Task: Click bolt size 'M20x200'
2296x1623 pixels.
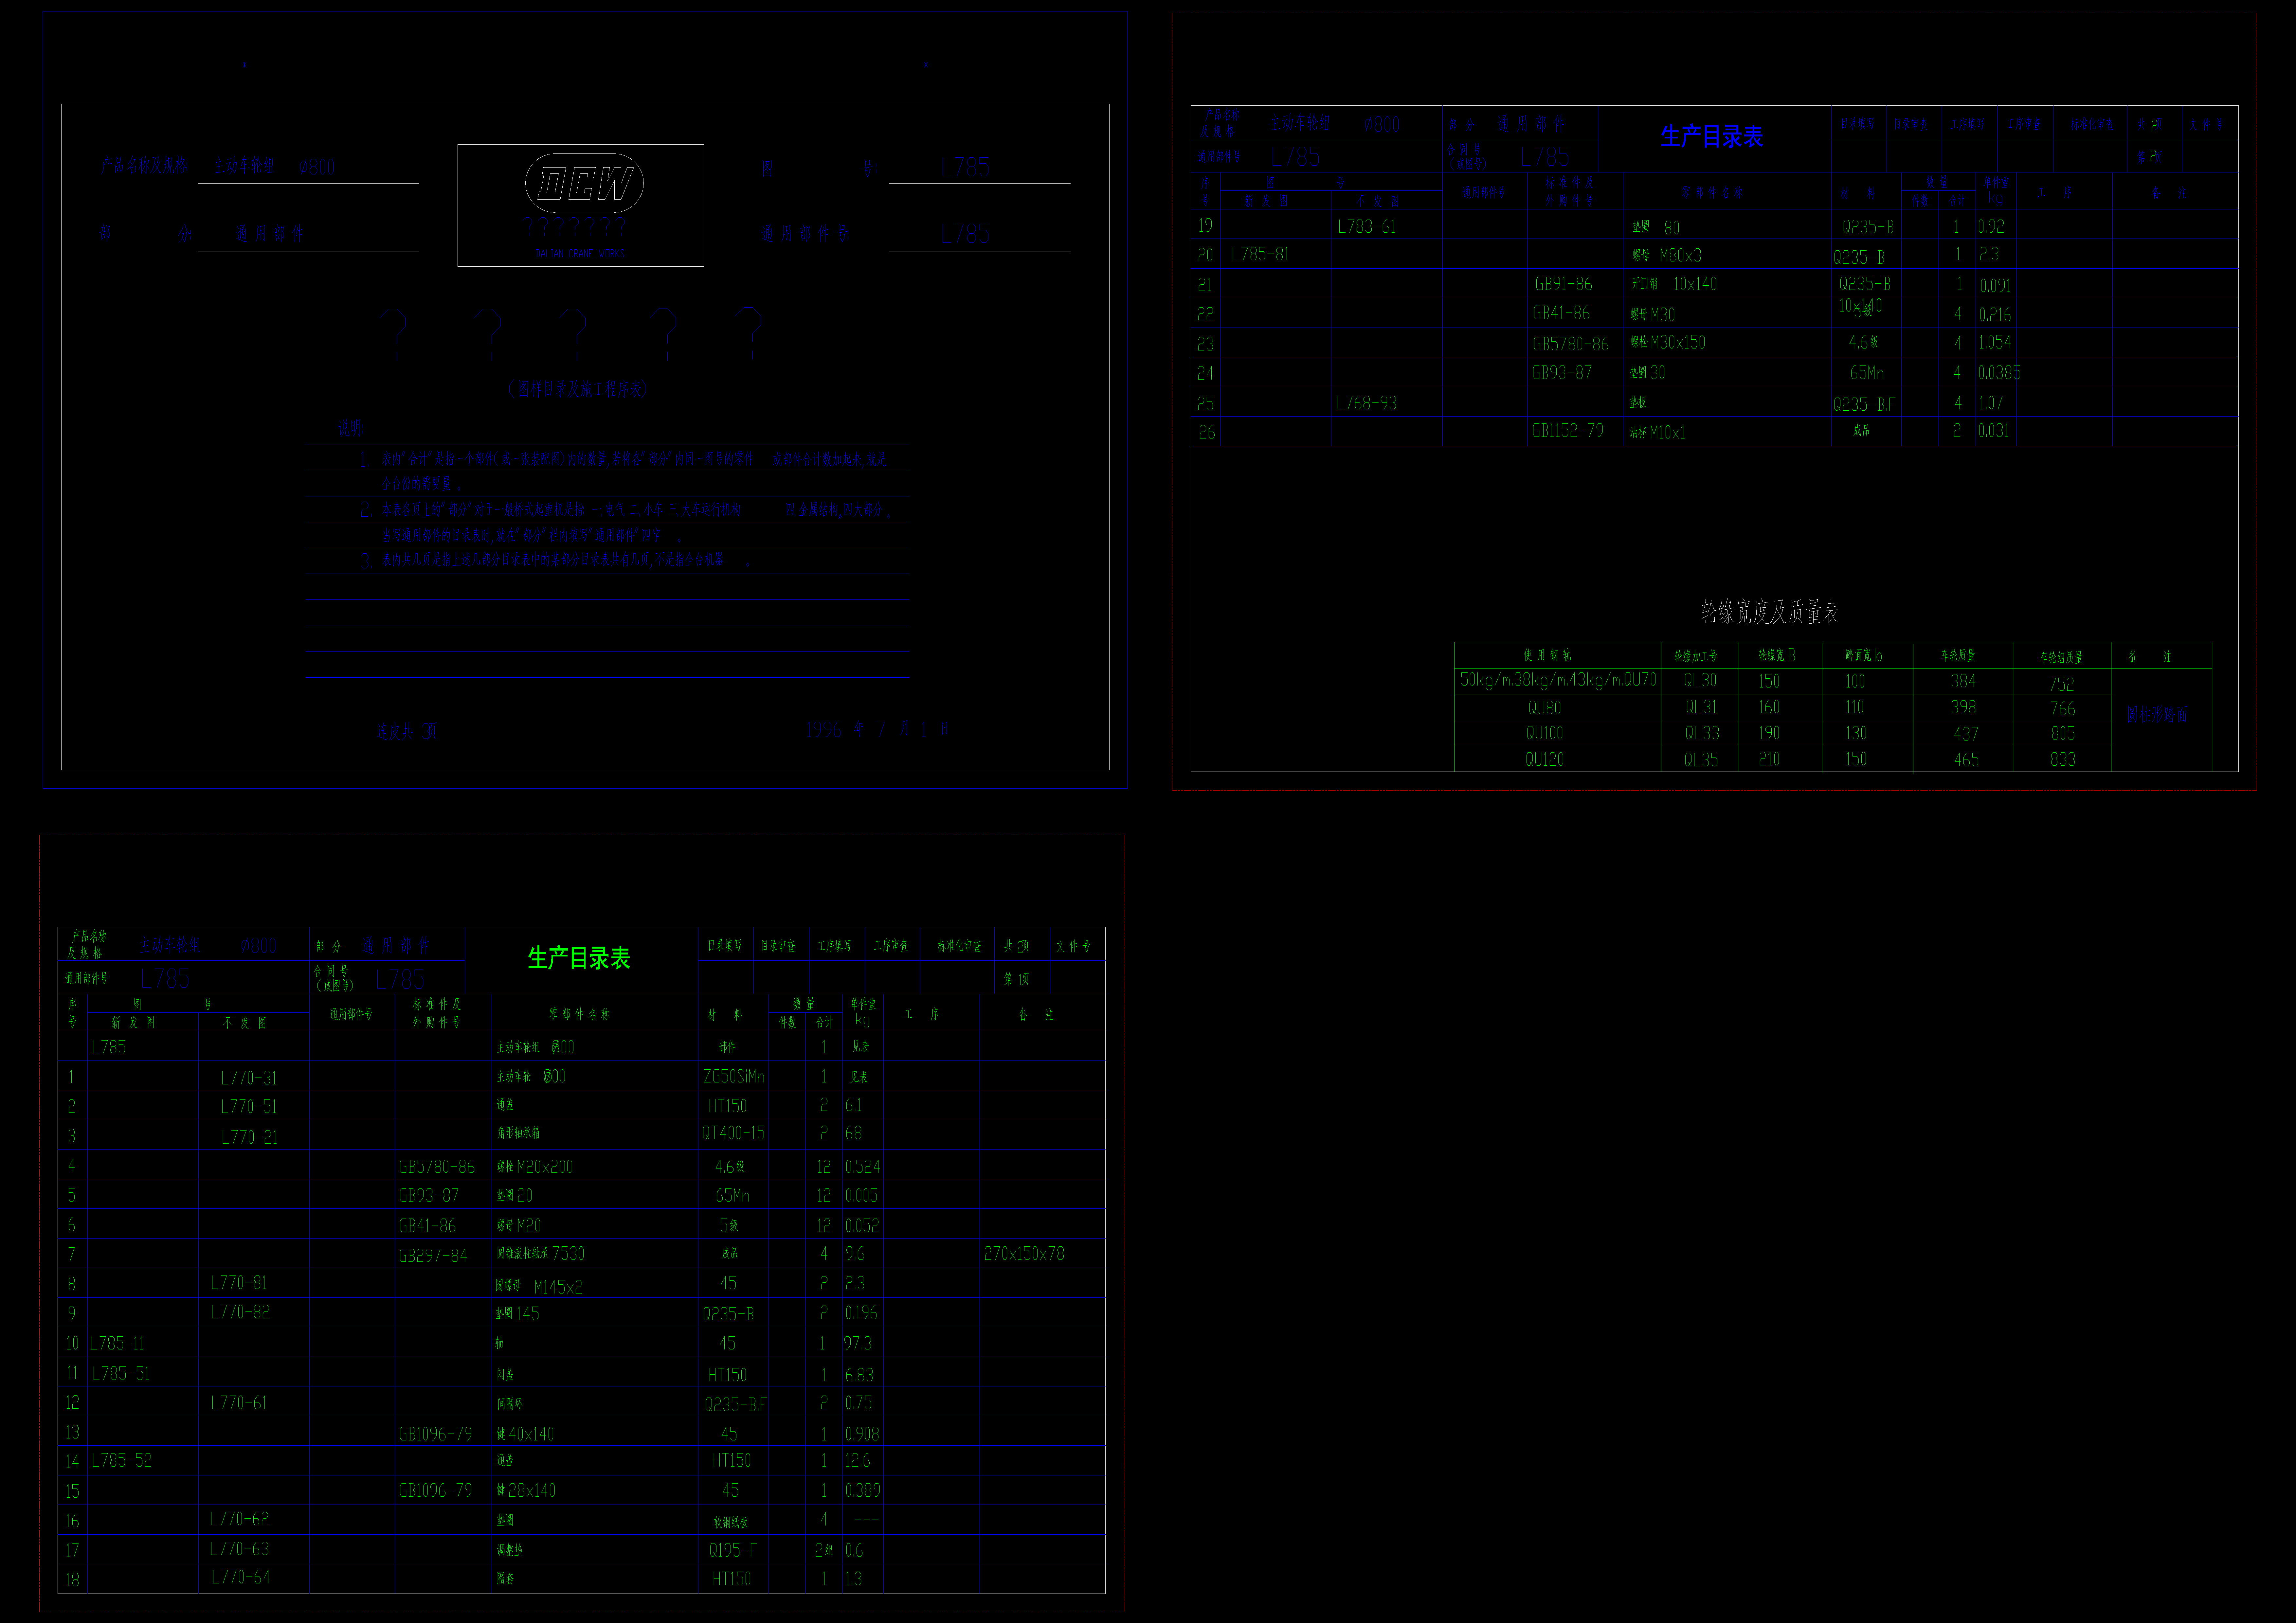Action: pos(545,1167)
